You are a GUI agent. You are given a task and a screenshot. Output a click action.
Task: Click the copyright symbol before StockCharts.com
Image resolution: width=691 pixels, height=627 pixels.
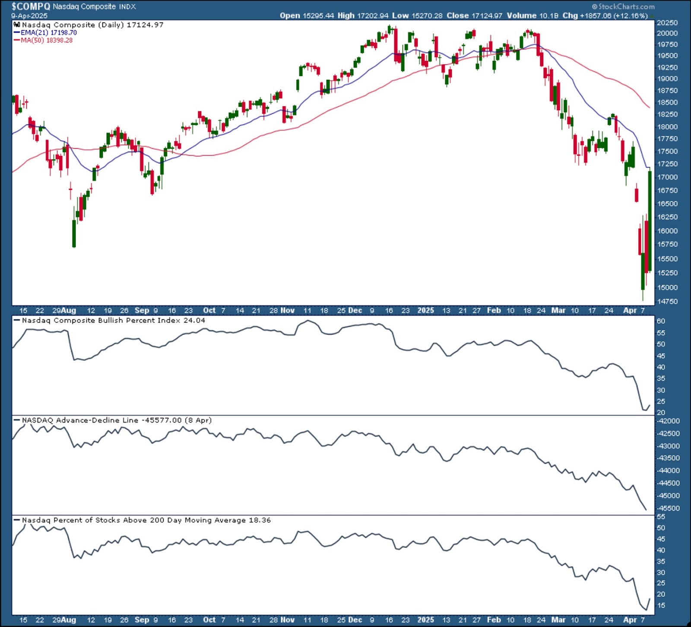[x=594, y=6]
